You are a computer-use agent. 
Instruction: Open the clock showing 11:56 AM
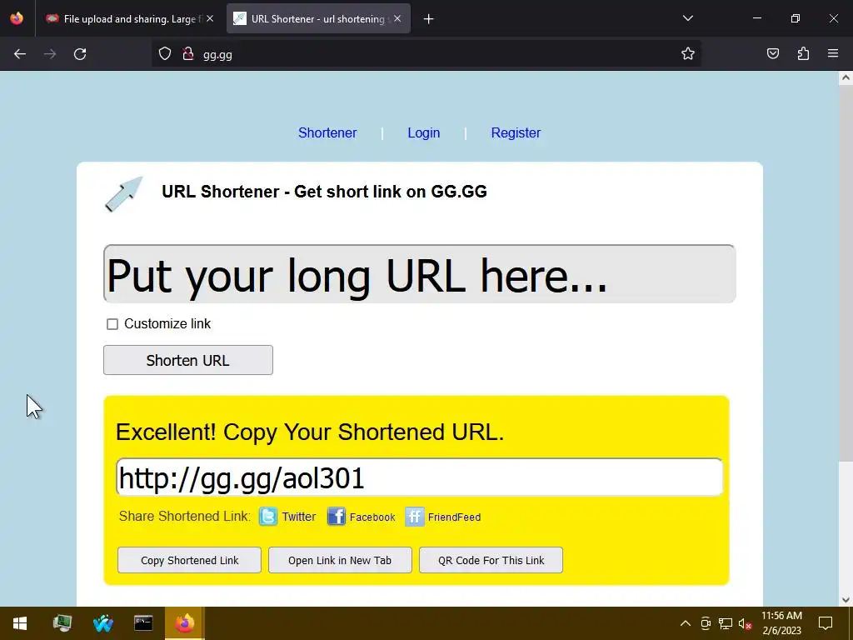pyautogui.click(x=781, y=623)
